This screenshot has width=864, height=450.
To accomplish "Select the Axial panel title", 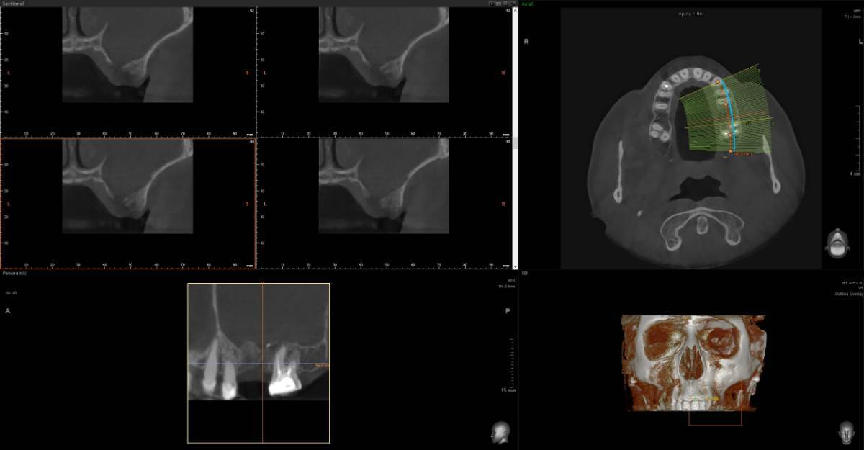I will [x=527, y=4].
